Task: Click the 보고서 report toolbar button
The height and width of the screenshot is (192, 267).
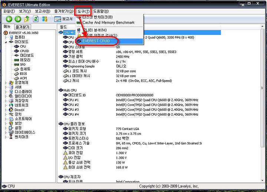Action: coord(63,19)
